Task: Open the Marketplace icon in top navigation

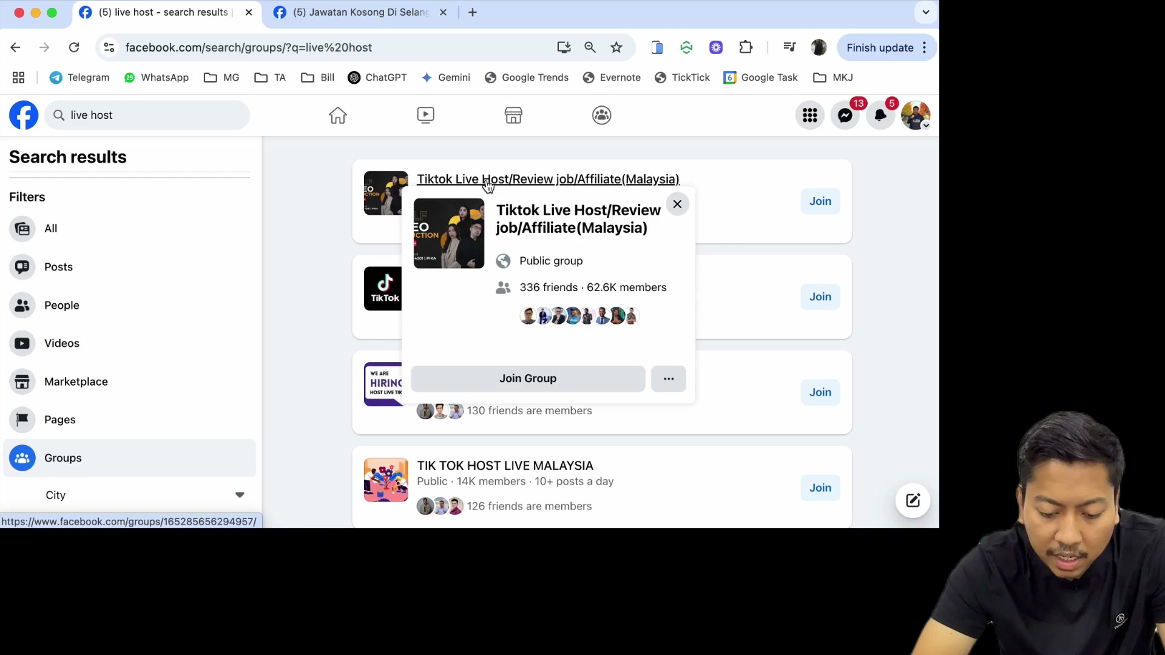Action: 513,115
